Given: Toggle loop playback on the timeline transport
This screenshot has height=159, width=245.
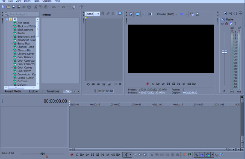Looking at the screenshot, I should click(x=77, y=155).
